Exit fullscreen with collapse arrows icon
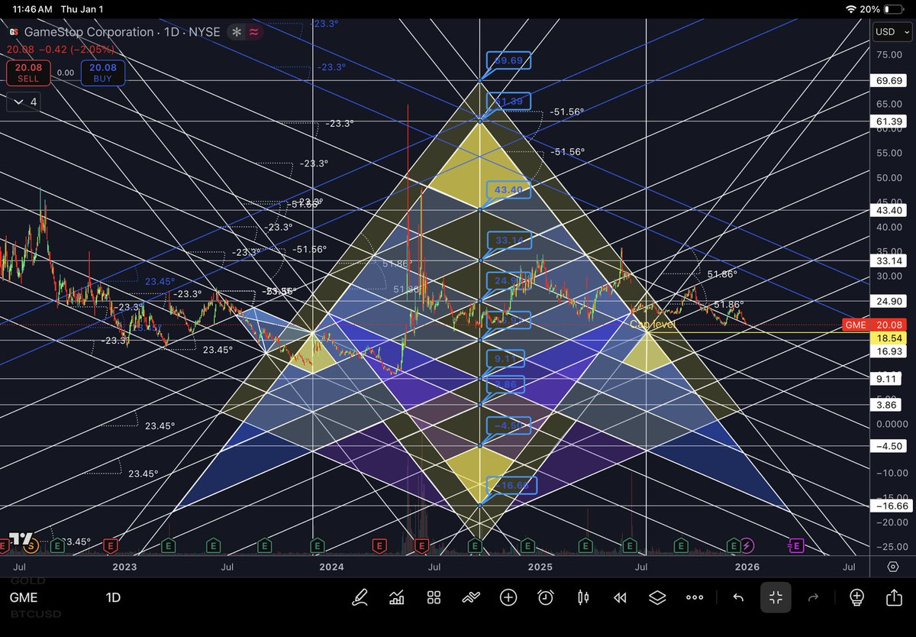916x637 pixels. click(776, 597)
